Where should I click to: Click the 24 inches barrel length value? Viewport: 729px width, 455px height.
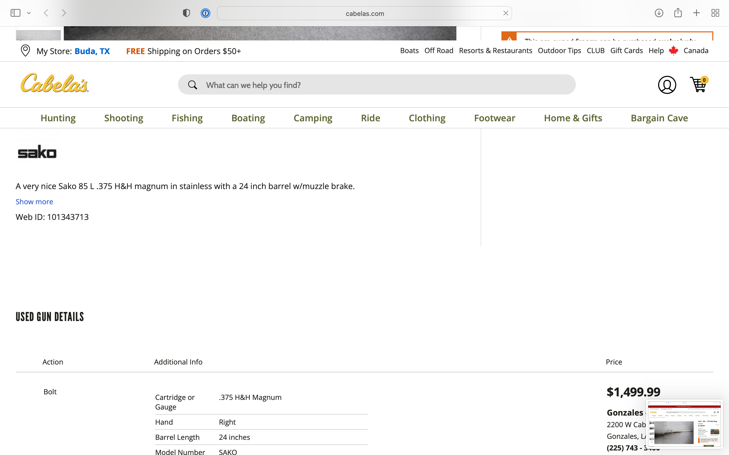tap(234, 437)
